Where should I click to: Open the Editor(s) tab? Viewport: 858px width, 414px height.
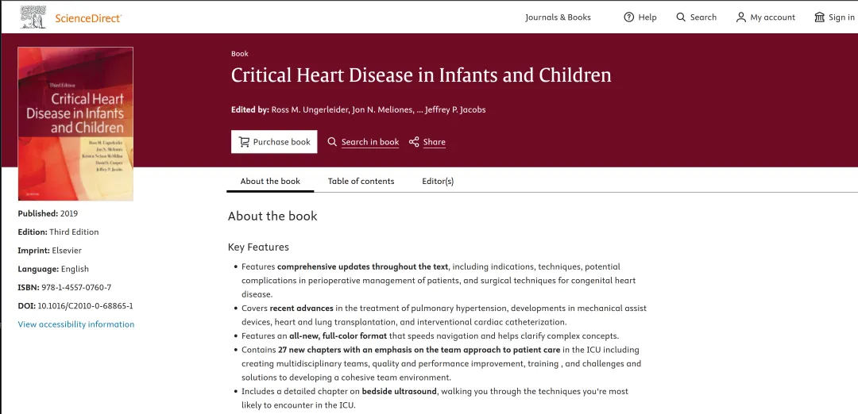click(x=438, y=181)
